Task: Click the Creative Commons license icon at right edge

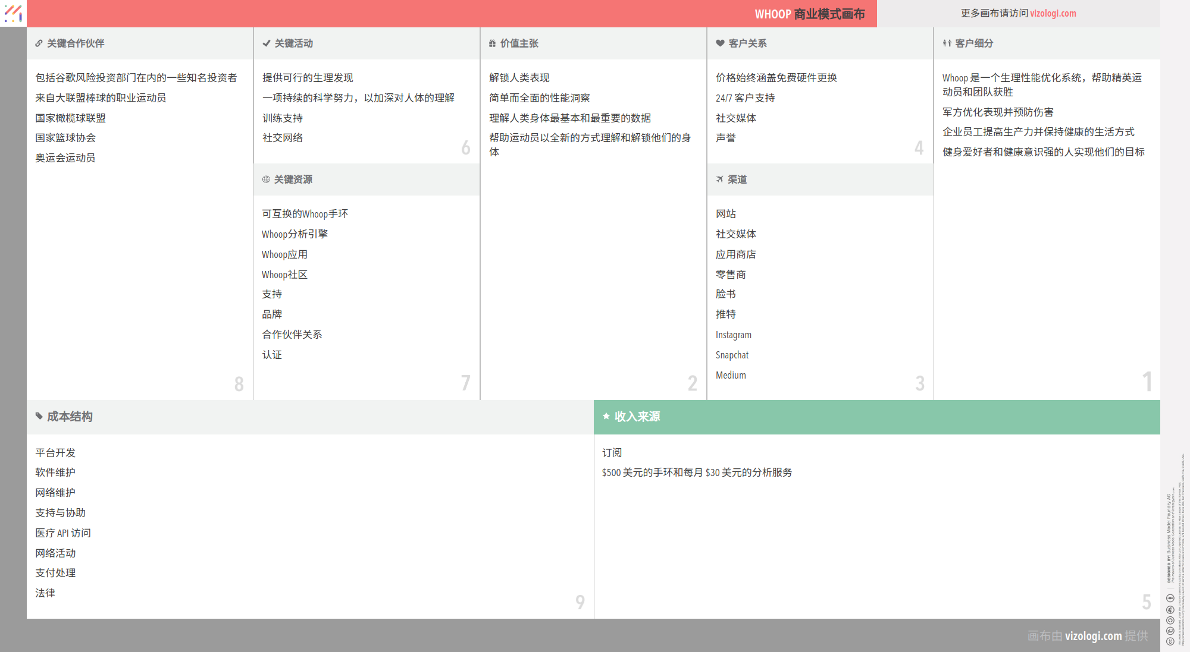Action: point(1170,641)
